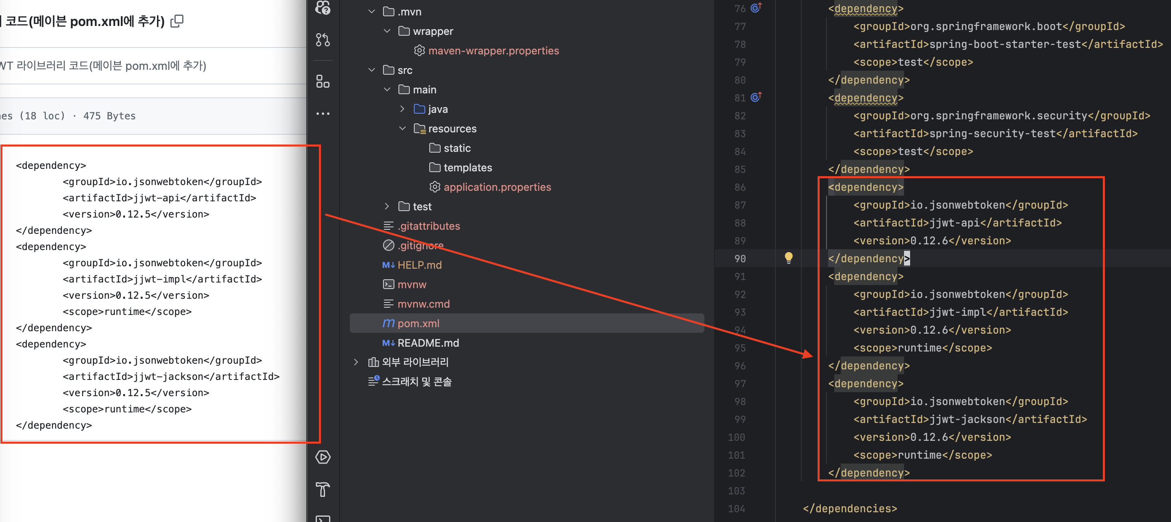Image resolution: width=1171 pixels, height=522 pixels.
Task: Click spring-boot-starter-test artifactId on line 78
Action: point(1005,44)
